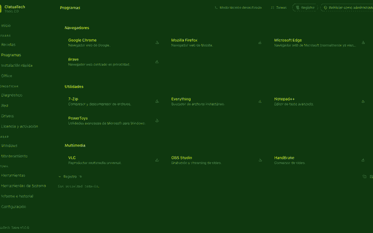
Task: Click the Mozilla Firefox program name
Action: click(x=184, y=40)
